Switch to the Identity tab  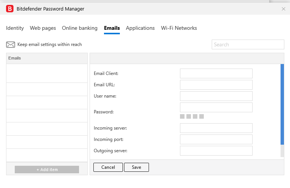[x=15, y=28]
